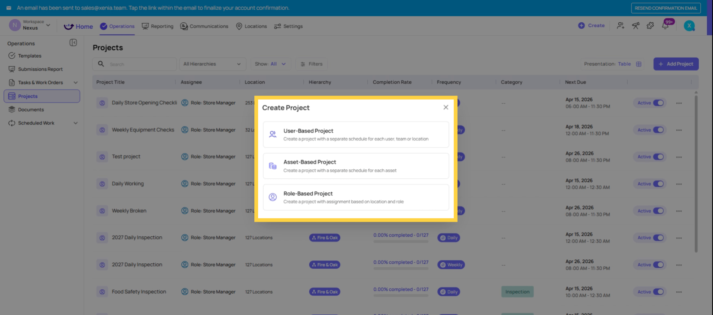This screenshot has height=315, width=713.
Task: Toggle Active switch for Weekly Equipment Checks
Action: click(658, 130)
